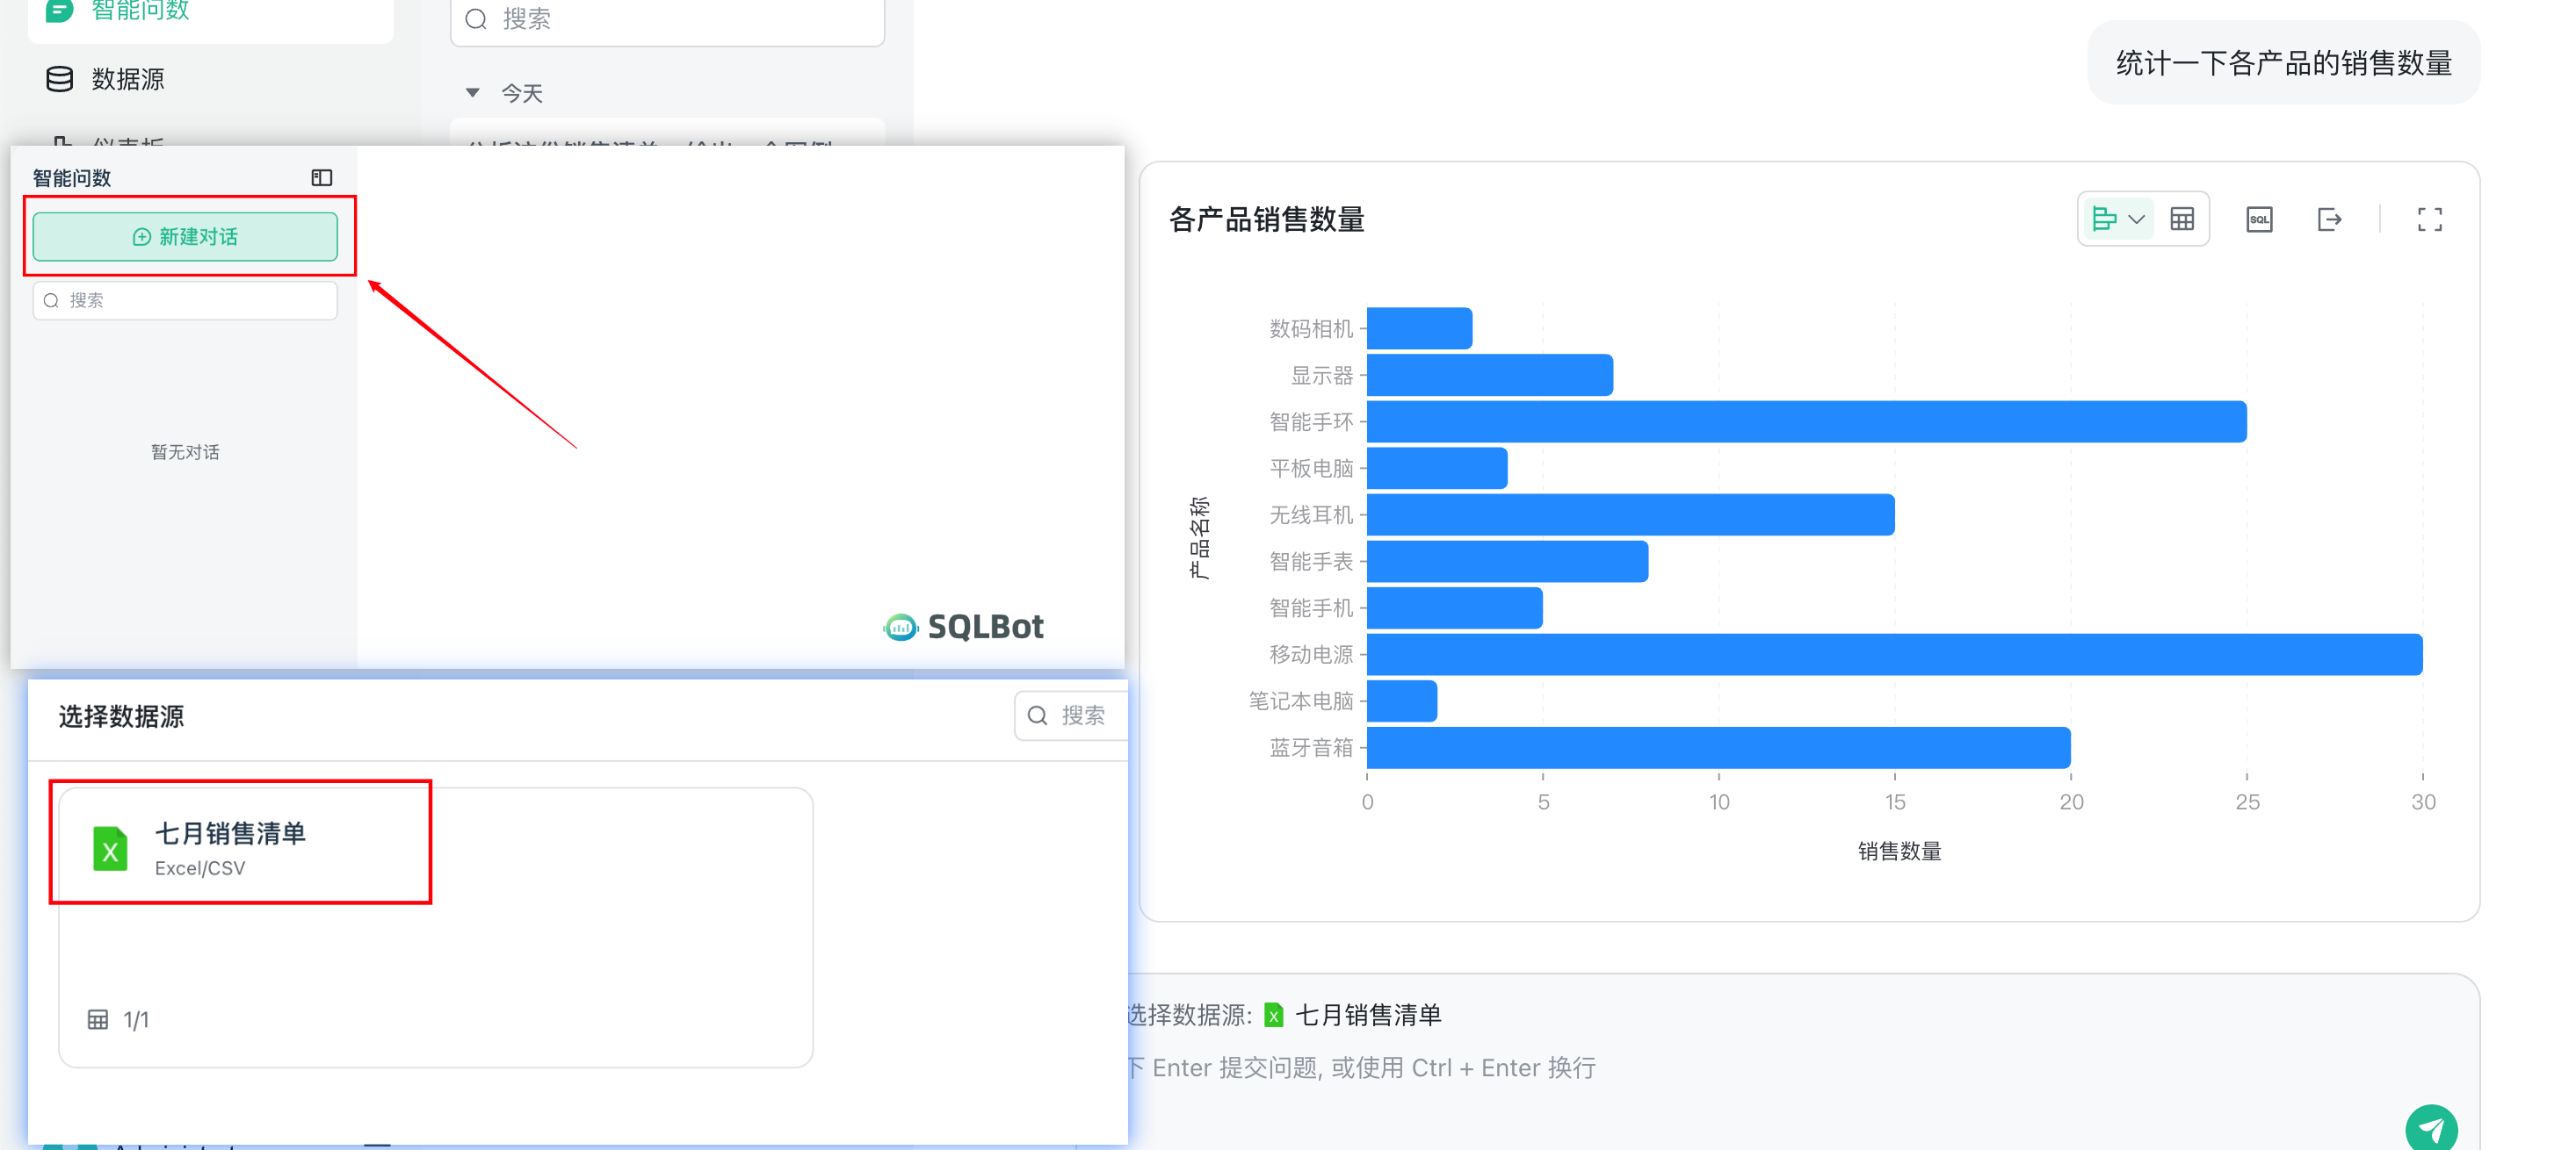Click the 移动电源 bar in chart
2576x1150 pixels.
(1894, 654)
